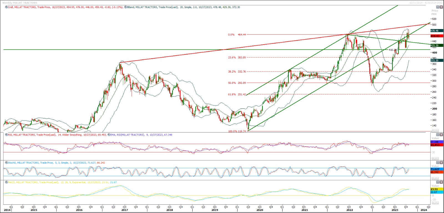The image size is (444, 213).
Task: Click the icon before the MACD legend label
Action: [6, 182]
